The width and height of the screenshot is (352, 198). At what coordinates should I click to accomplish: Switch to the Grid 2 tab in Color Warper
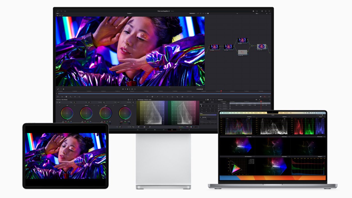(212, 102)
